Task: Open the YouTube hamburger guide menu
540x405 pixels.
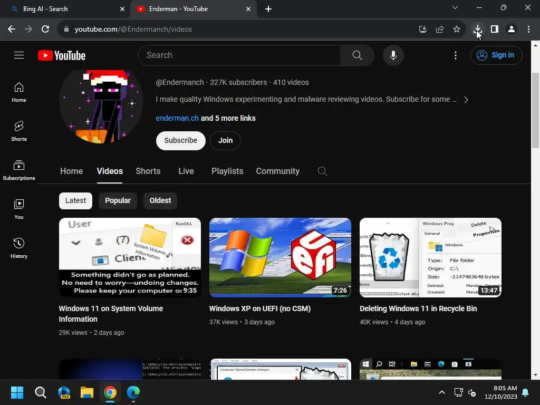Action: point(19,55)
